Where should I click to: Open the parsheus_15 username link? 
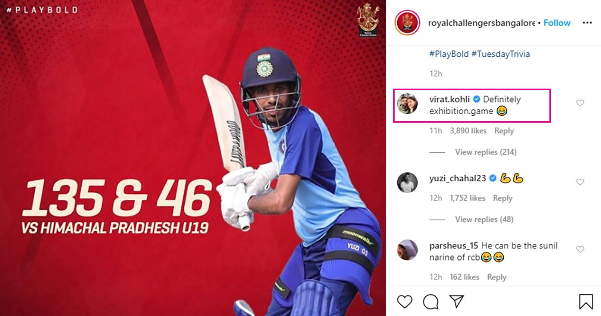tap(454, 246)
